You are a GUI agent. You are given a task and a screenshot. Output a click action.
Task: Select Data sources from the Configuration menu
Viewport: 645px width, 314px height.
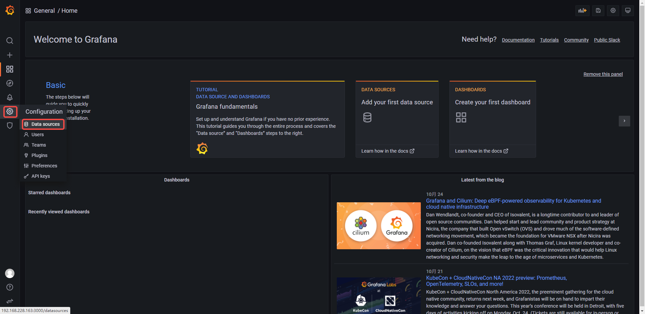[x=43, y=124]
